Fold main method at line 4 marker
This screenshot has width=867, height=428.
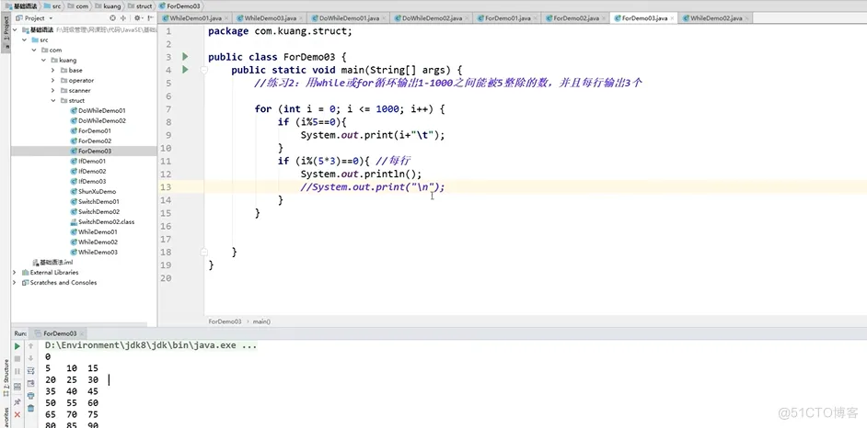pyautogui.click(x=204, y=70)
